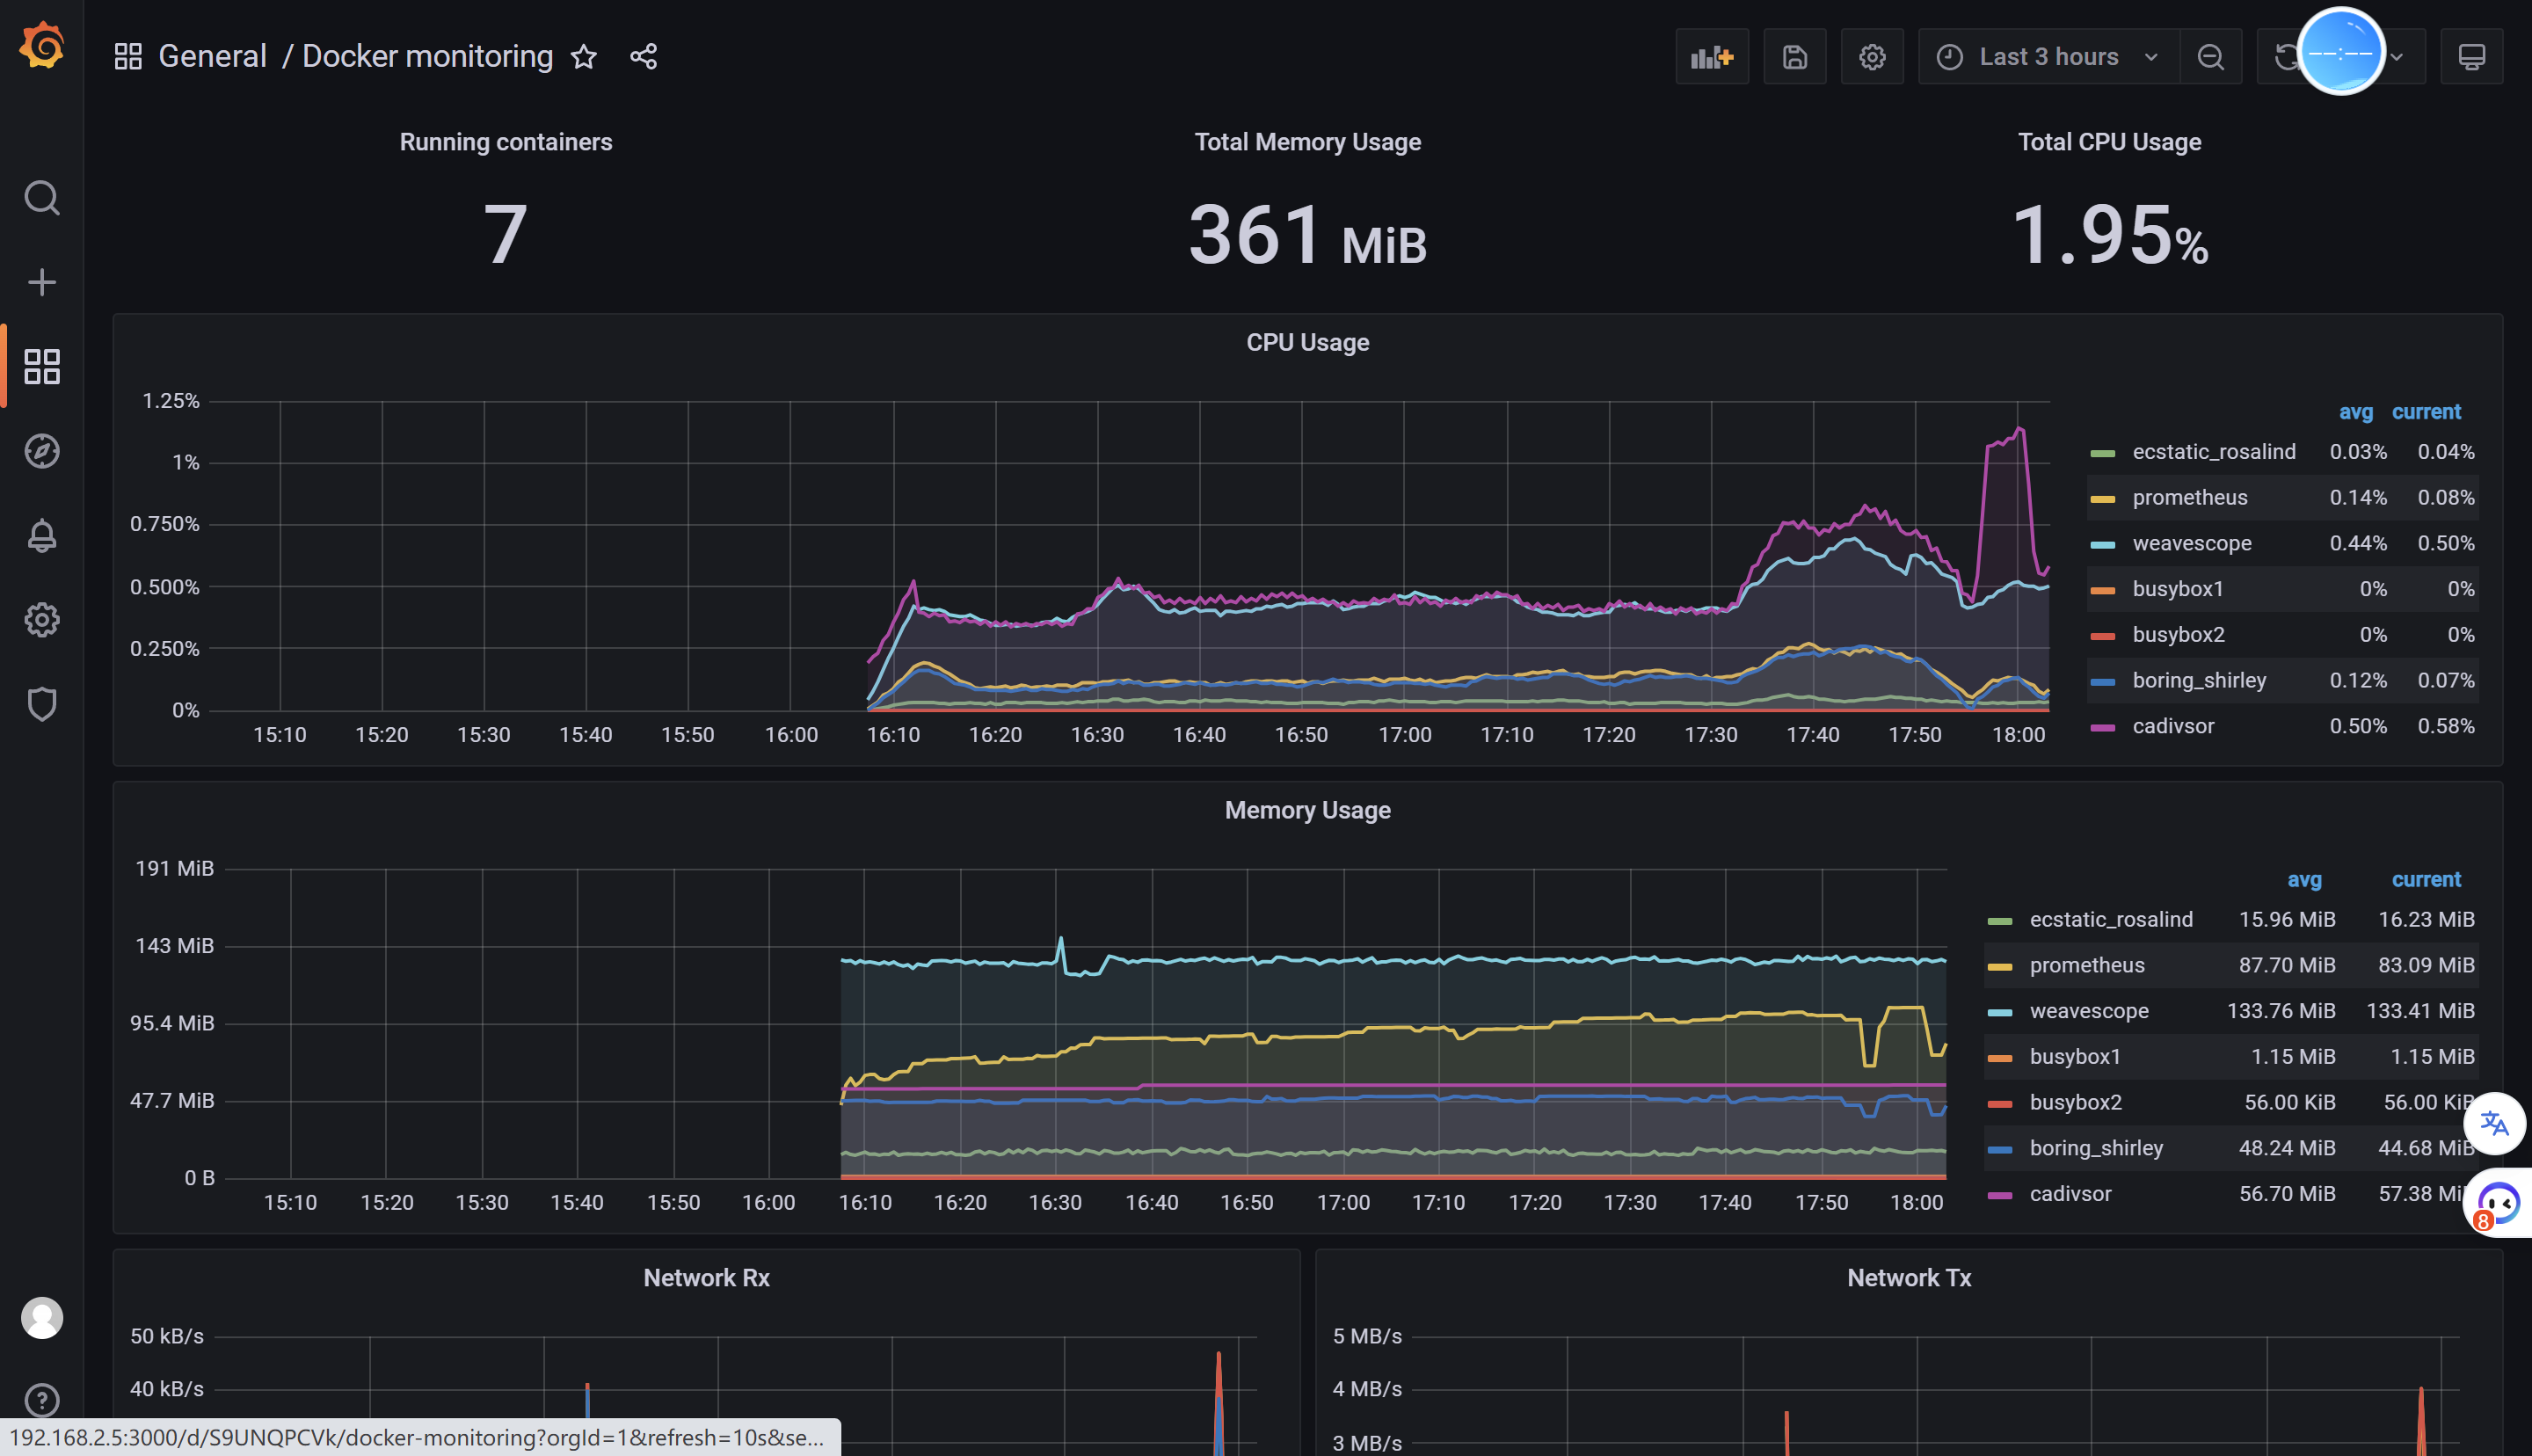This screenshot has width=2532, height=1456.
Task: Toggle prometheus series in CPU Usage legend
Action: pos(2190,498)
